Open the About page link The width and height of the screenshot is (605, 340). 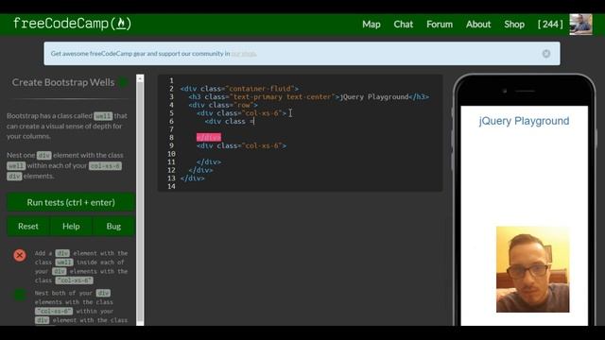coord(478,25)
